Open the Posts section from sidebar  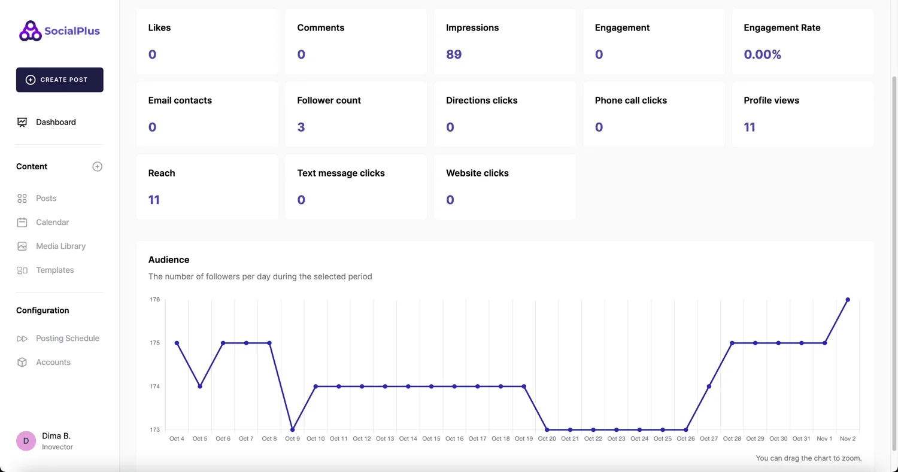[45, 198]
